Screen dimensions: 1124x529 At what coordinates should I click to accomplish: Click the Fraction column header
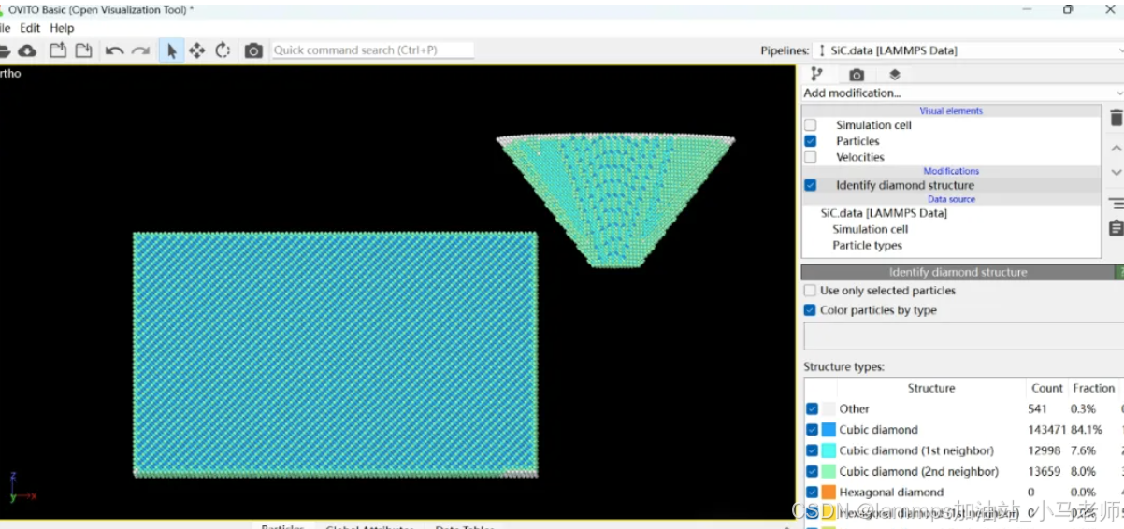(x=1093, y=388)
